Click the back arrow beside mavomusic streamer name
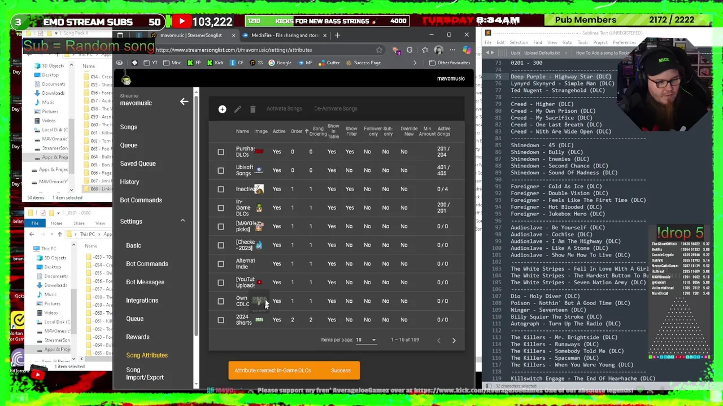The image size is (723, 406). [184, 101]
